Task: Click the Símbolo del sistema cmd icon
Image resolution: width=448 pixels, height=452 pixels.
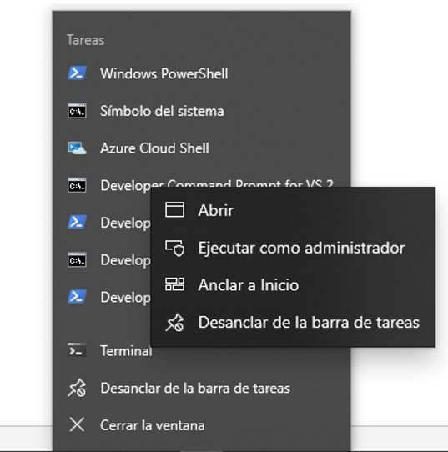Action: (77, 111)
